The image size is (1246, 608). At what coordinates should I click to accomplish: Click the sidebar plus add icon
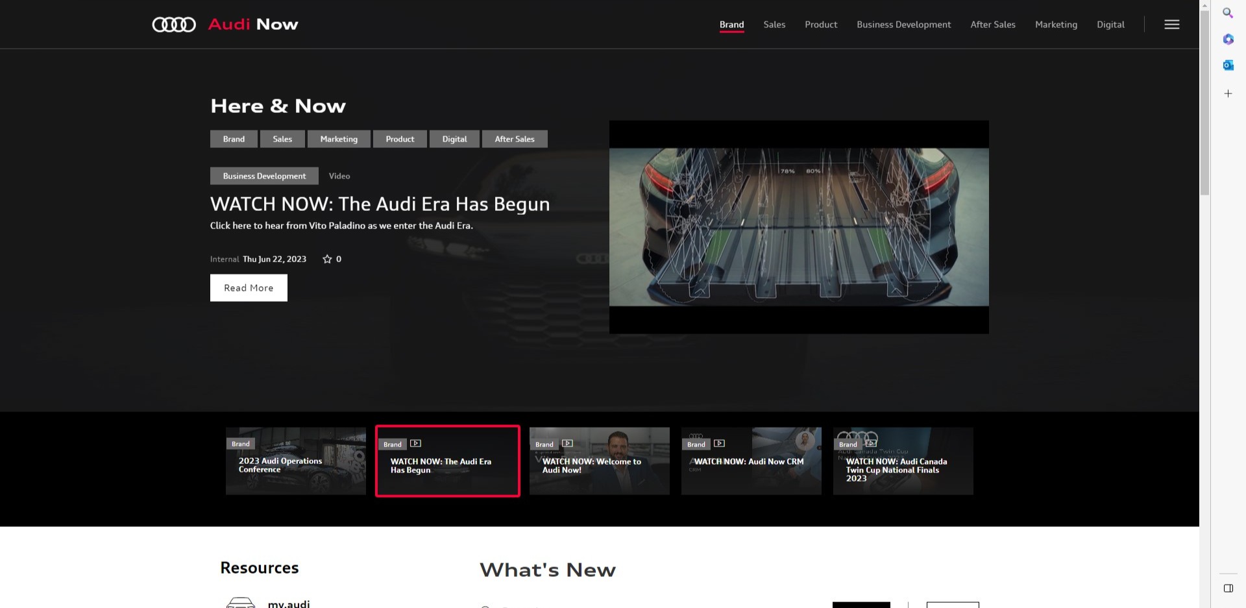pyautogui.click(x=1228, y=93)
